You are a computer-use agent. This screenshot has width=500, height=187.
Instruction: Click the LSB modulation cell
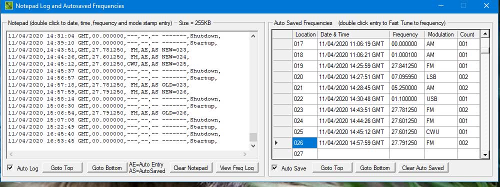pos(441,77)
